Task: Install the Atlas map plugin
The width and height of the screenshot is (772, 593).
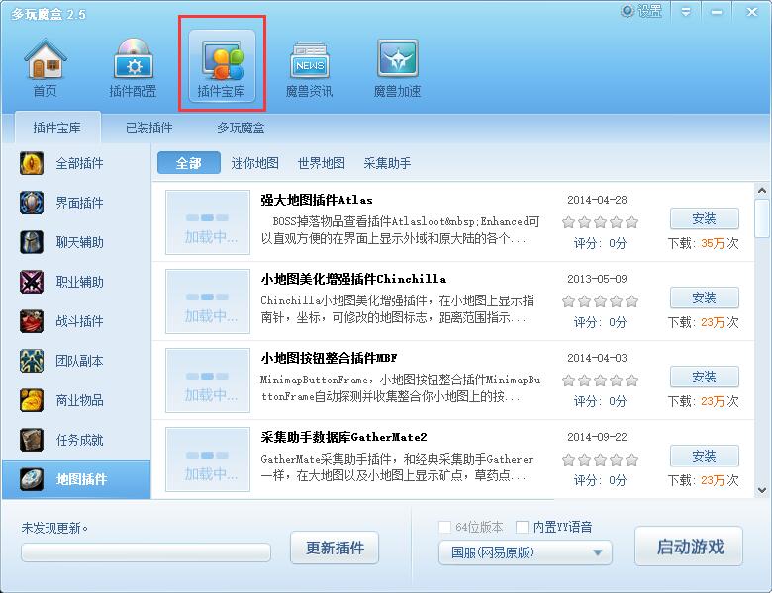Action: point(704,218)
